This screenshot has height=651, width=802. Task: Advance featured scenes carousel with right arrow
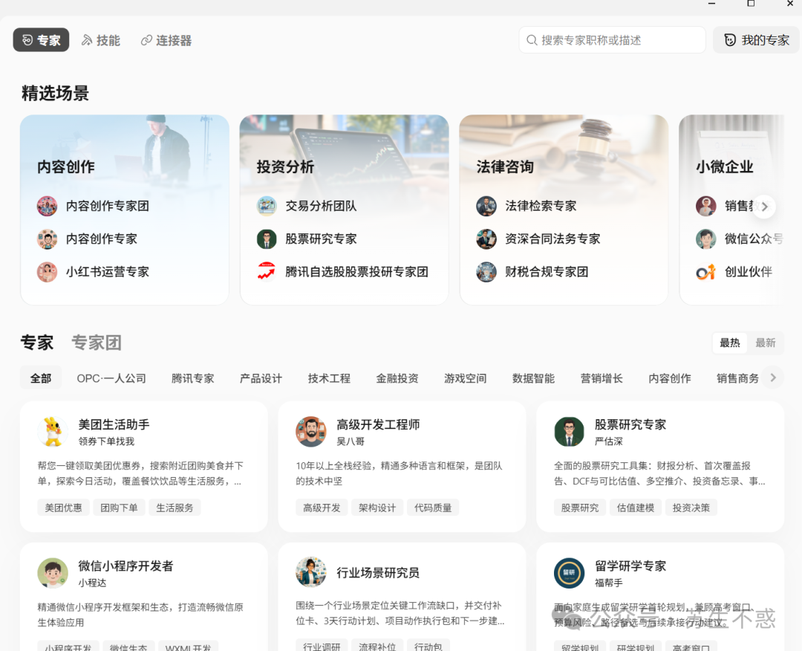[x=765, y=207]
